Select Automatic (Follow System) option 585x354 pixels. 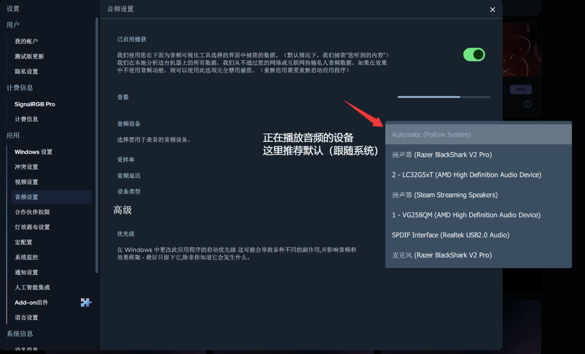coord(478,135)
